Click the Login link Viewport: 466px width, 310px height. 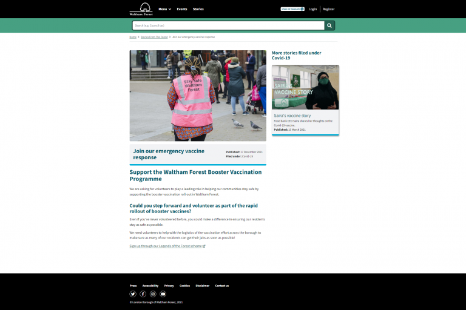(x=312, y=9)
